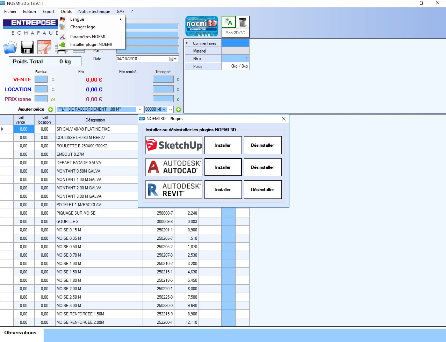Open the date picker calendar dropdown
Screen dimensions: 446x342
[173, 59]
